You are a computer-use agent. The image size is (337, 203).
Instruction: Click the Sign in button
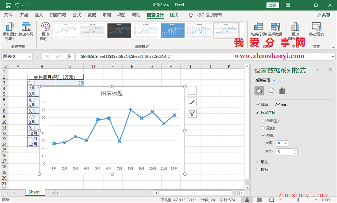pyautogui.click(x=273, y=5)
